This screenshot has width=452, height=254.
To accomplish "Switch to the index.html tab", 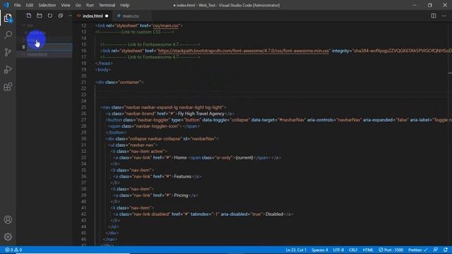I will [x=93, y=16].
